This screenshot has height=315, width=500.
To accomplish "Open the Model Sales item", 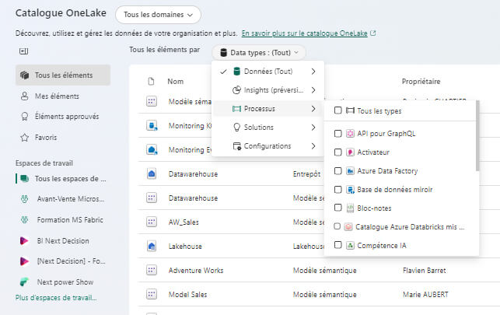I will coord(187,295).
